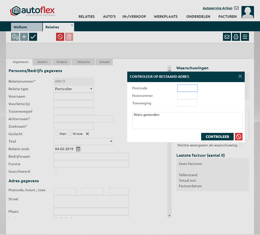Viewport: 260px width, 235px height.
Task: Select the Man radio button
Action: [57, 134]
